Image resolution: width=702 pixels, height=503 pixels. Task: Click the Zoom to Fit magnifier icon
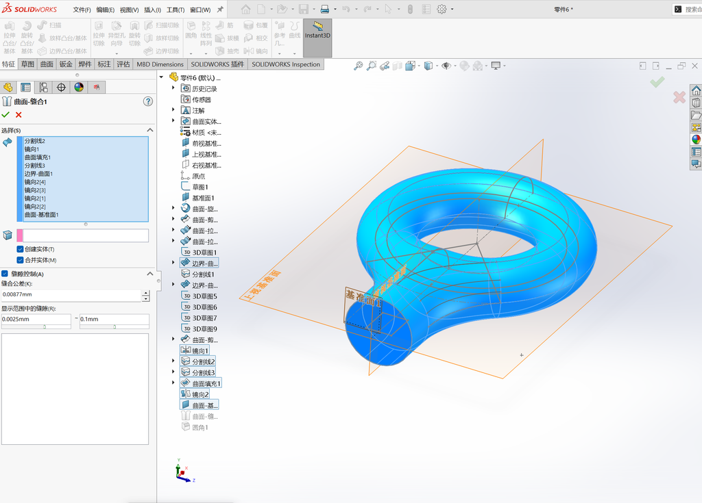358,66
